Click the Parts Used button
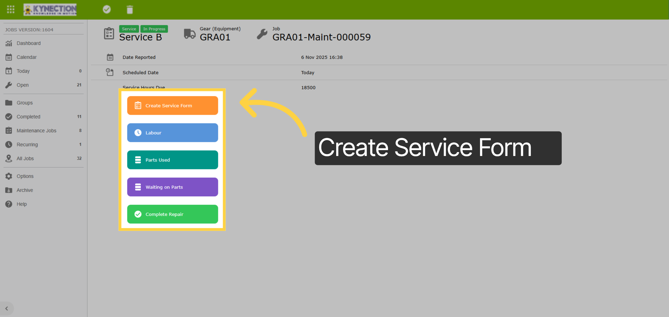The height and width of the screenshot is (317, 669). pyautogui.click(x=173, y=160)
